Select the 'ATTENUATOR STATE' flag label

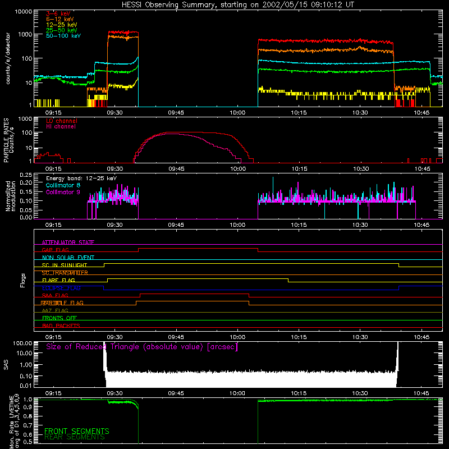pyautogui.click(x=68, y=242)
